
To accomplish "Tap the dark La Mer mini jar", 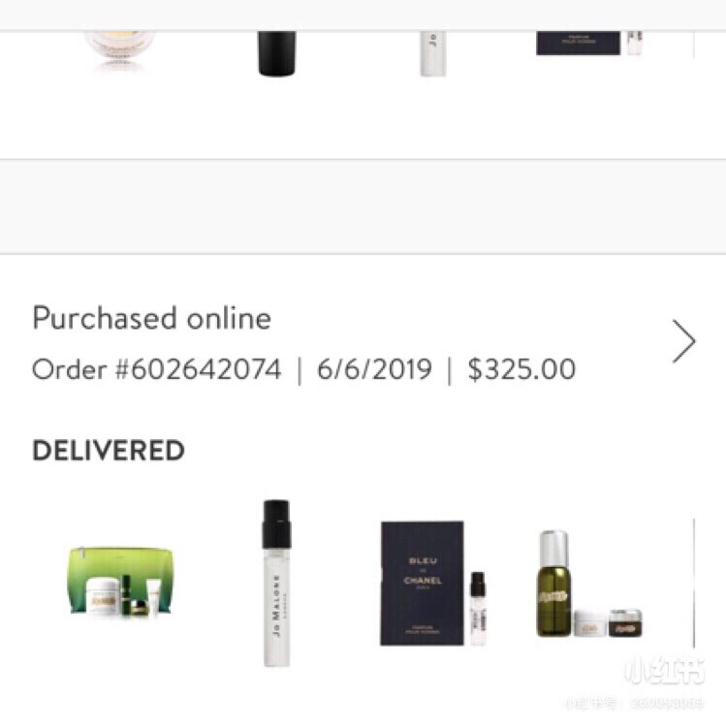I will point(625,622).
